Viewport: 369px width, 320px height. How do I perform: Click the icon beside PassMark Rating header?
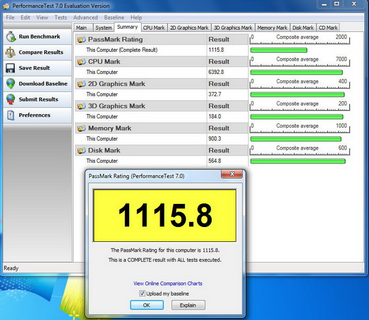pyautogui.click(x=81, y=40)
